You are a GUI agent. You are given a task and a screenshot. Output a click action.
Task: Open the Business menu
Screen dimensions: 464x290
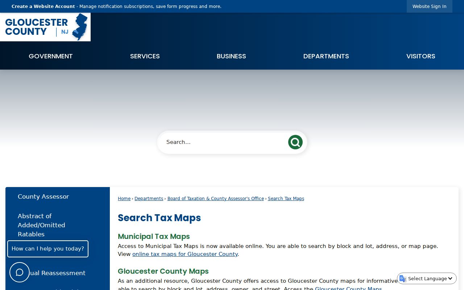[231, 56]
